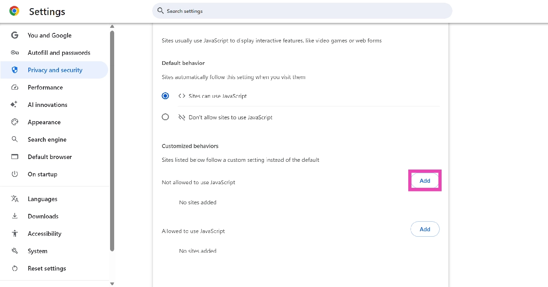Select 'Sites can use JavaScript' radio button
This screenshot has height=287, width=548.
pyautogui.click(x=165, y=96)
